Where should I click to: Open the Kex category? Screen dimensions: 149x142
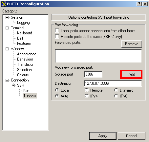click(26, 91)
